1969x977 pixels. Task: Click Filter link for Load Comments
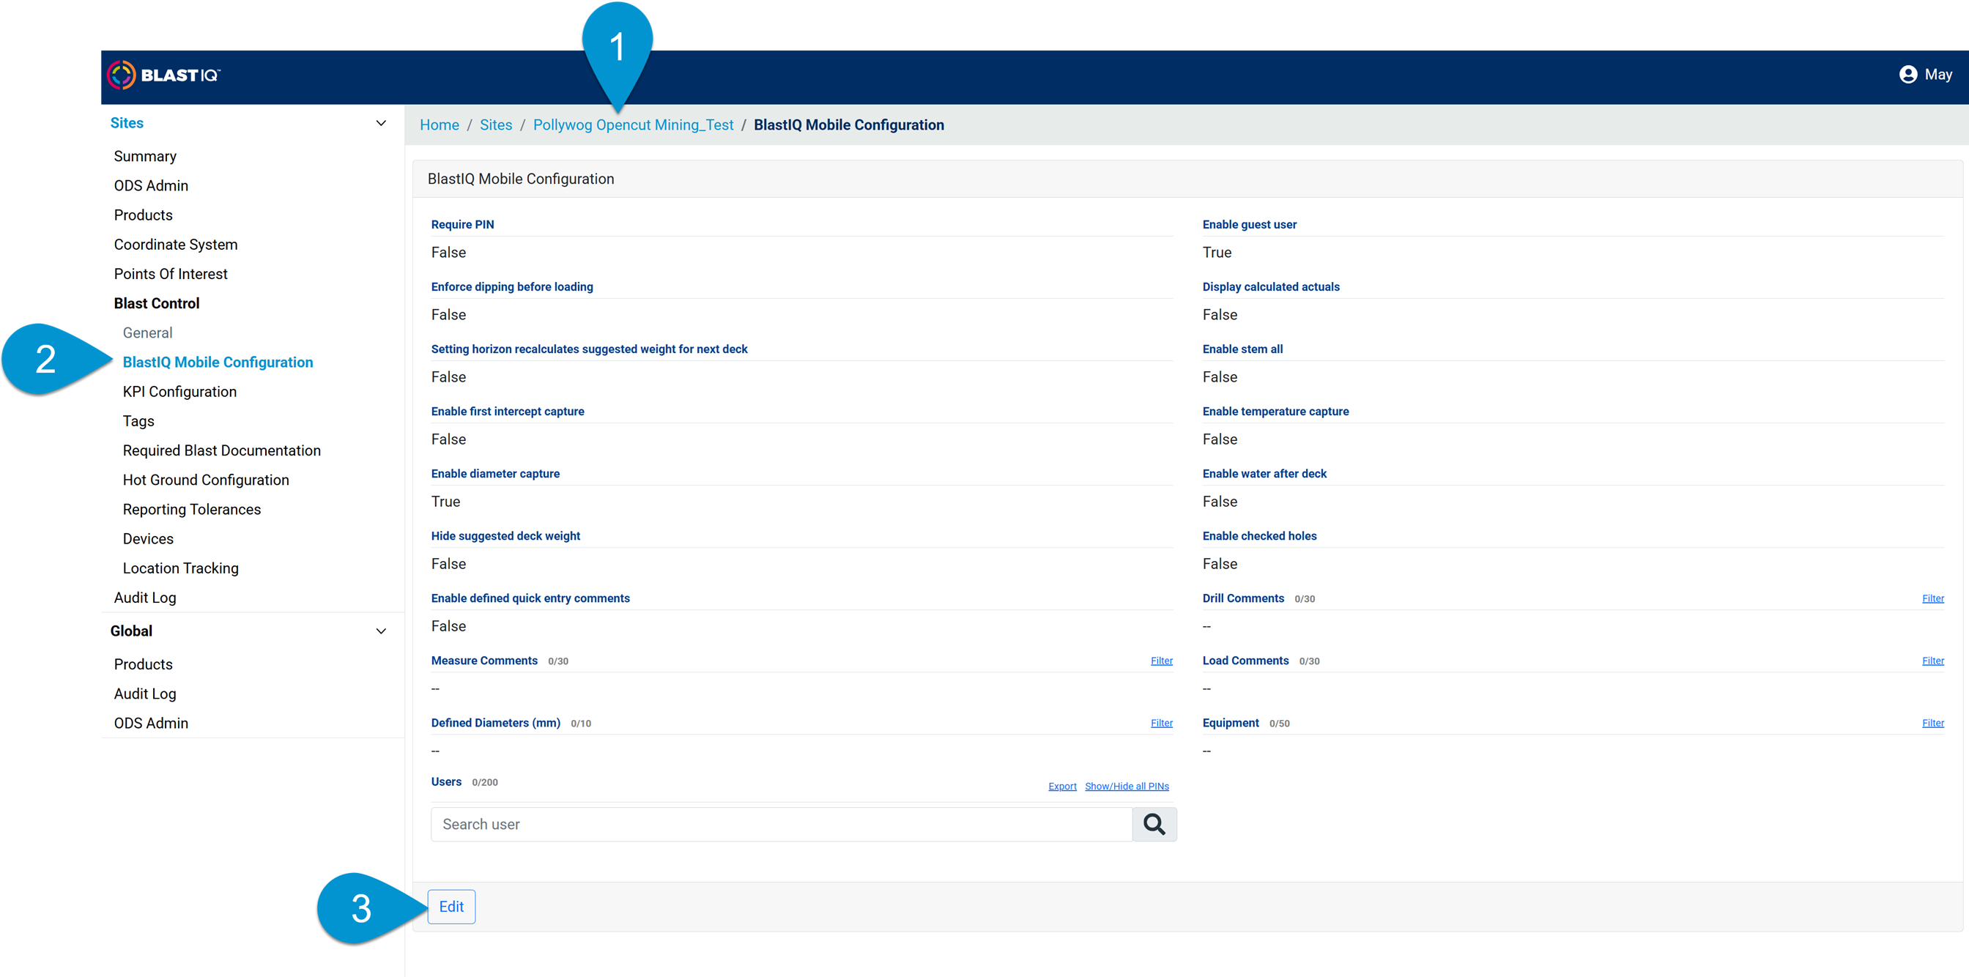[1933, 661]
